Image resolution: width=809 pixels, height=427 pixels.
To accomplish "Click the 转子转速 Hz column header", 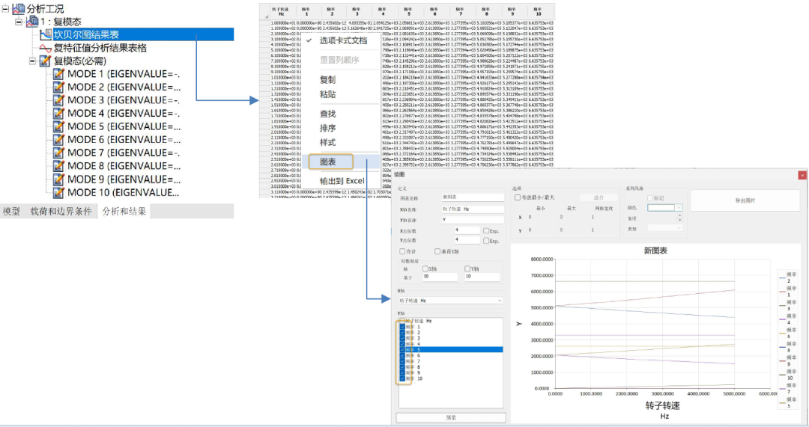I will [x=281, y=11].
